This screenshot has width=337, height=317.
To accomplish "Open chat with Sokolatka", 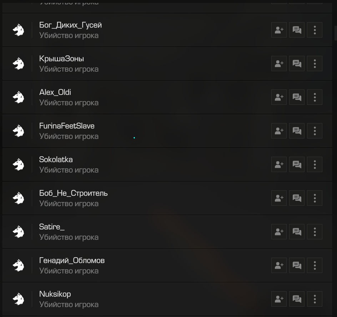I will click(297, 164).
